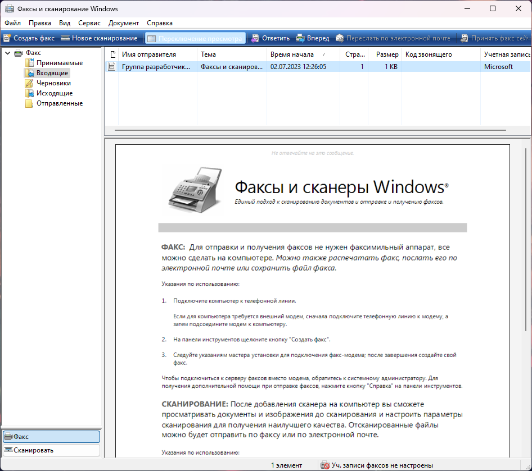Open the Вид menu
Image resolution: width=532 pixels, height=471 pixels.
pos(65,23)
